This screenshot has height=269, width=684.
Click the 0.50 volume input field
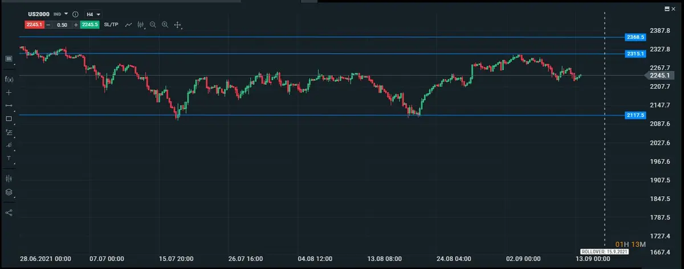point(62,25)
